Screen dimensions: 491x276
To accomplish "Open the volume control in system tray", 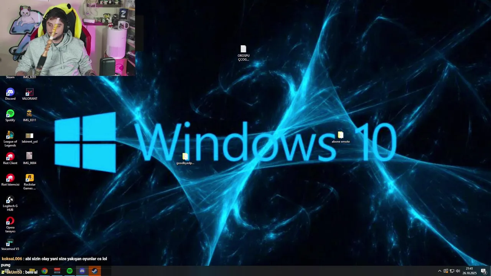I will click(x=458, y=271).
